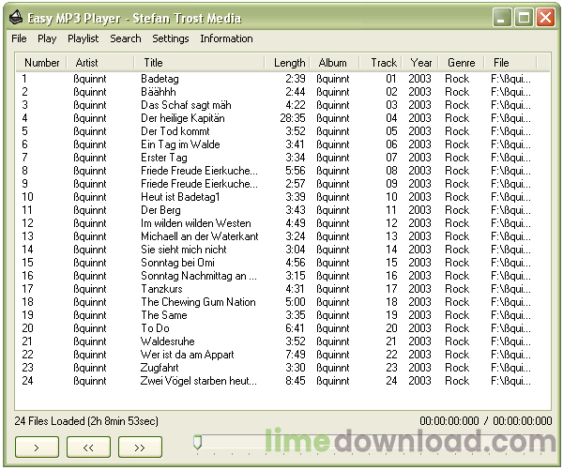Viewport: 563px width, 470px height.
Task: Select the track Zugfahrt in playlist
Action: pos(160,368)
